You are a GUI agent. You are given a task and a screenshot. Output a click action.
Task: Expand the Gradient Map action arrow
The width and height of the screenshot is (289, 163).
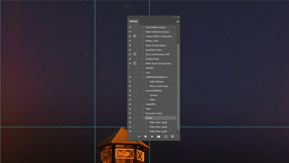click(x=143, y=59)
